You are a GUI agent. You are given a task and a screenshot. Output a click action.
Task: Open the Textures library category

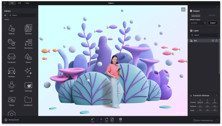[28, 30]
